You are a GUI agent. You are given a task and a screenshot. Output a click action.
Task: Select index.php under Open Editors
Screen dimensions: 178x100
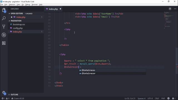pos(26,17)
